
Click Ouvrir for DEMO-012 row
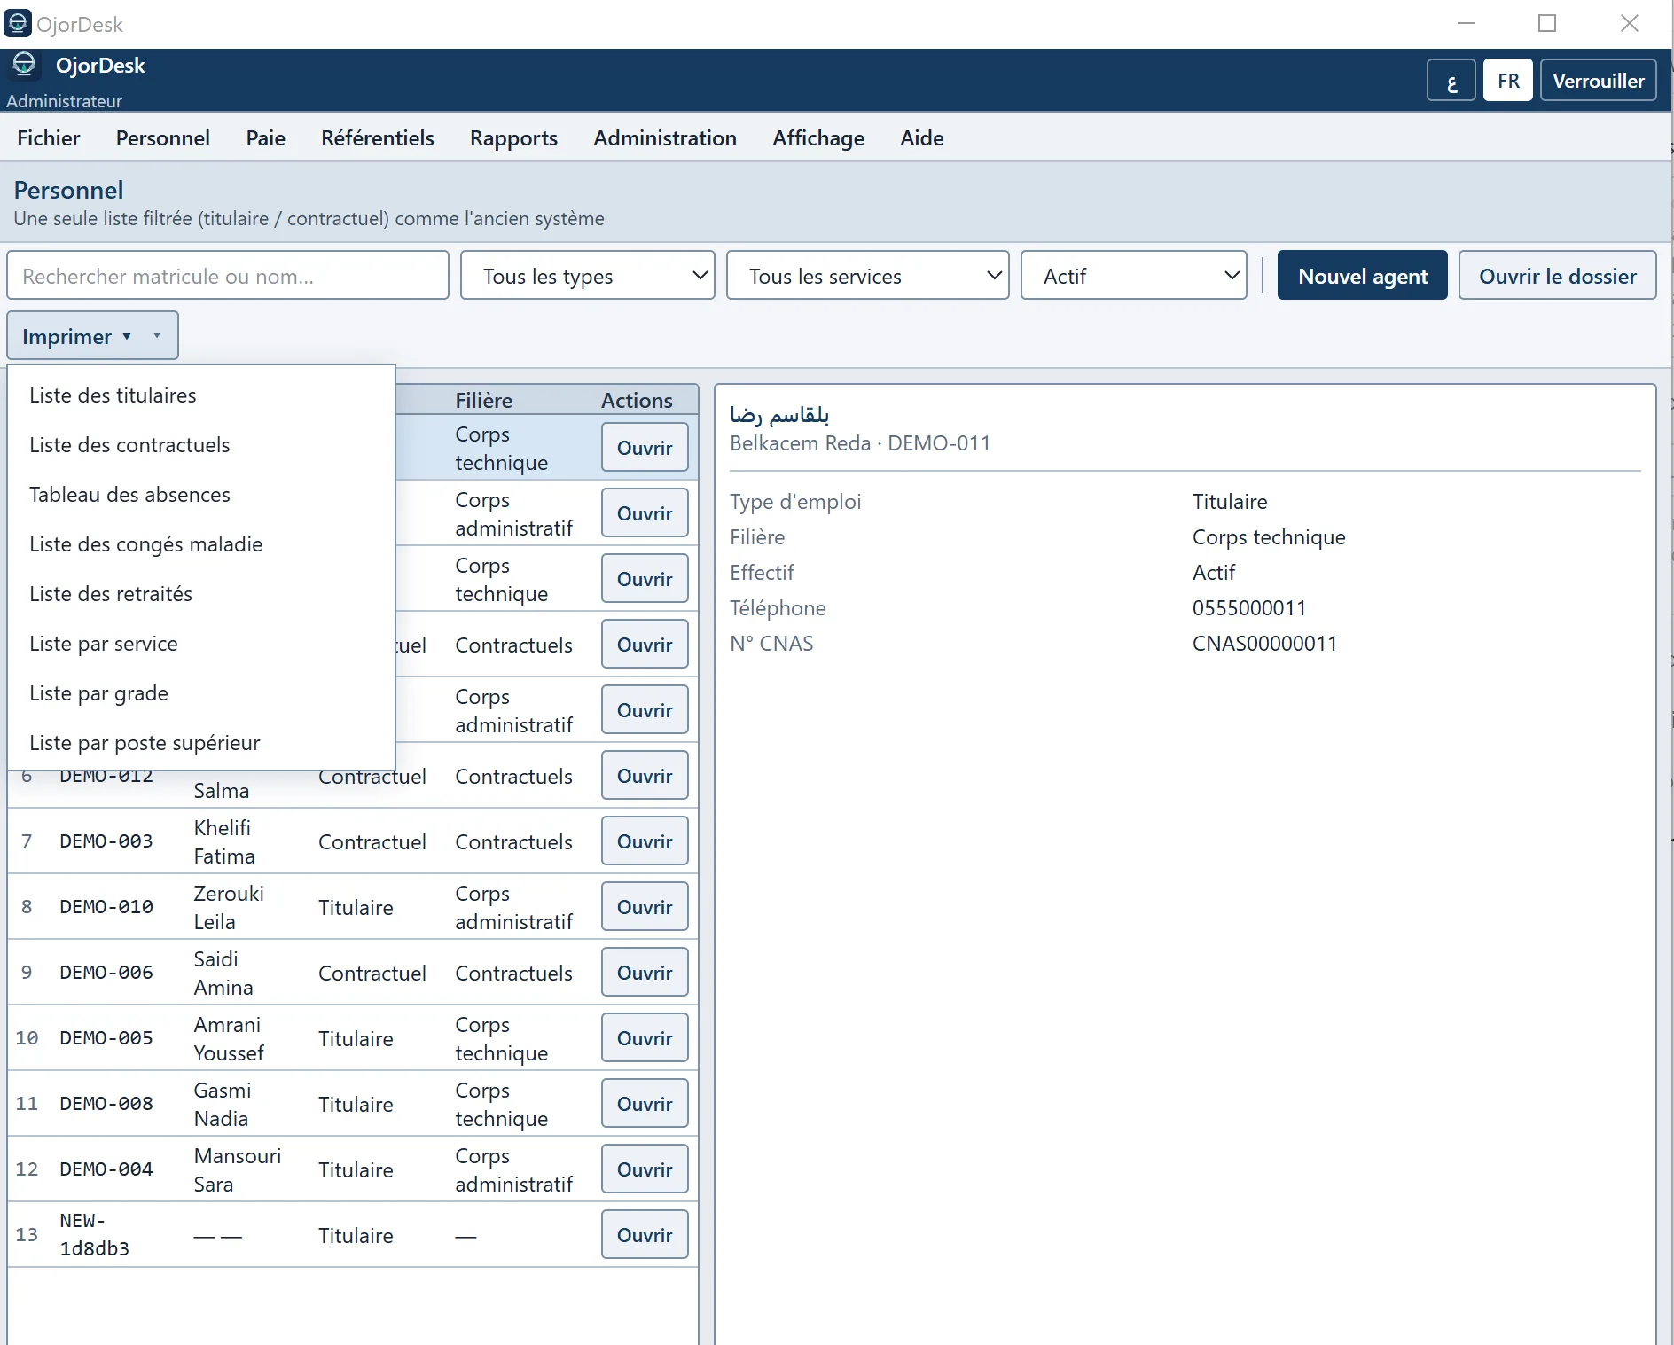[x=645, y=776]
